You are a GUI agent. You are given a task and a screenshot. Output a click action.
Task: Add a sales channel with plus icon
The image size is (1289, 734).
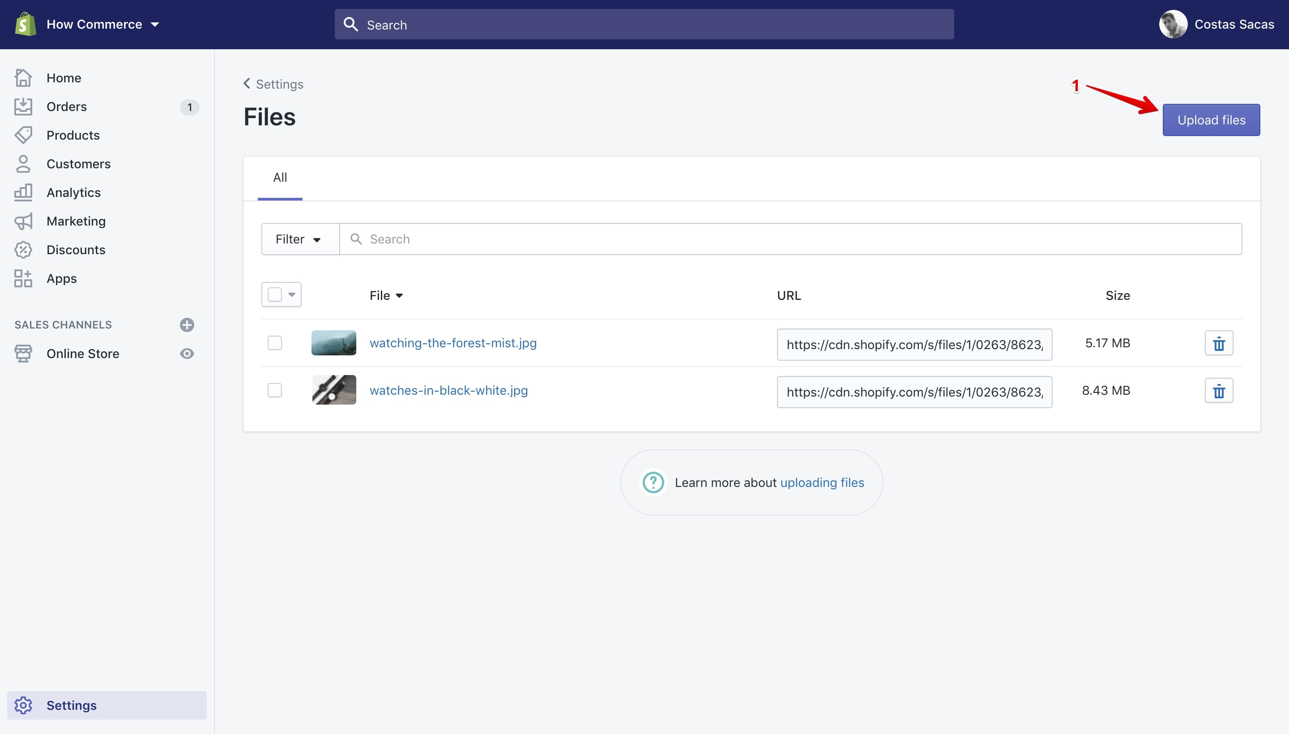tap(187, 324)
